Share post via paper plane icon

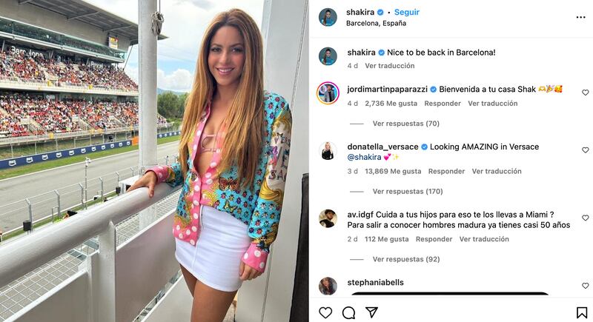point(372,312)
